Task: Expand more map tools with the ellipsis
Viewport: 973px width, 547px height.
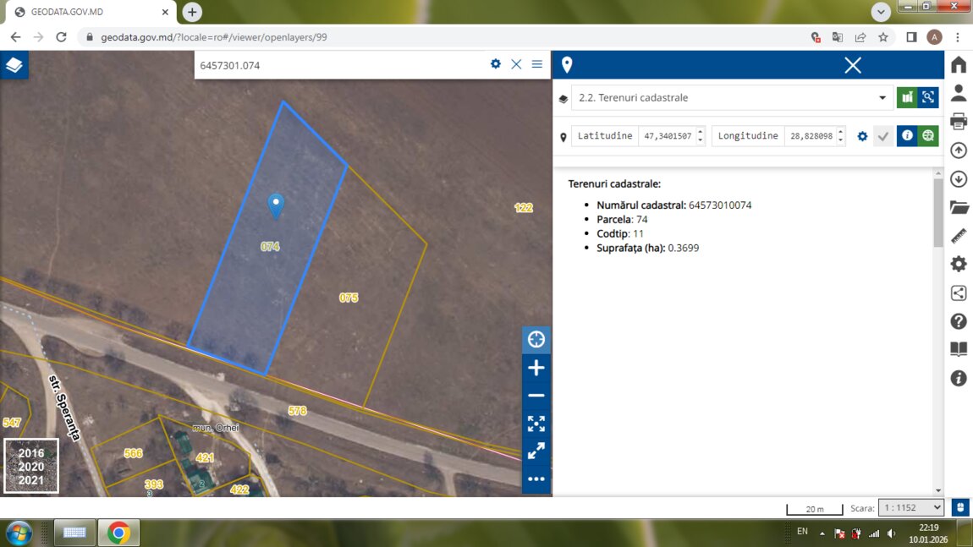Action: click(x=536, y=479)
